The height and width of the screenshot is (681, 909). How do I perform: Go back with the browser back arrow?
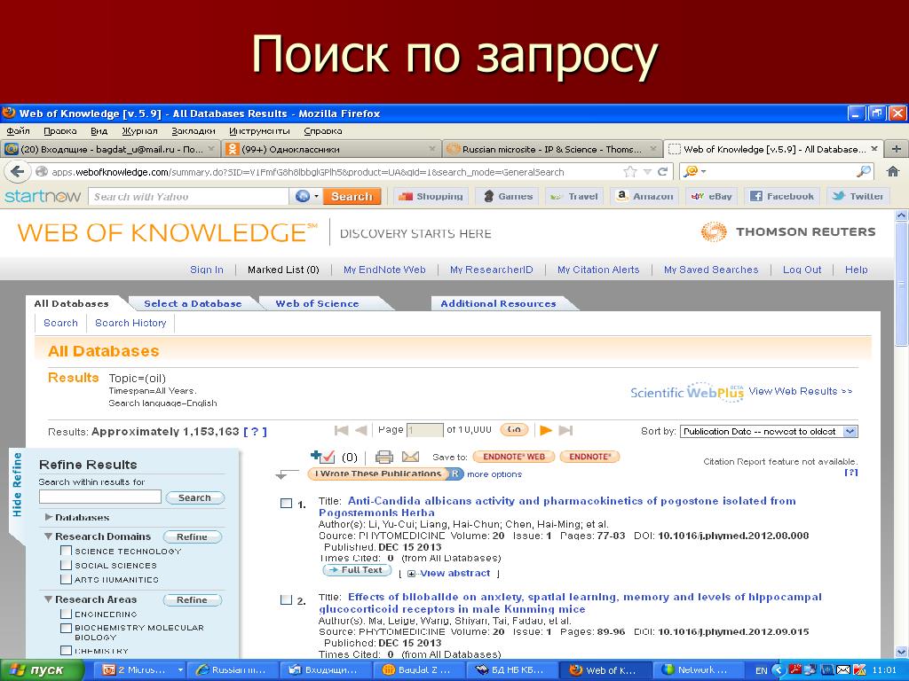[18, 171]
